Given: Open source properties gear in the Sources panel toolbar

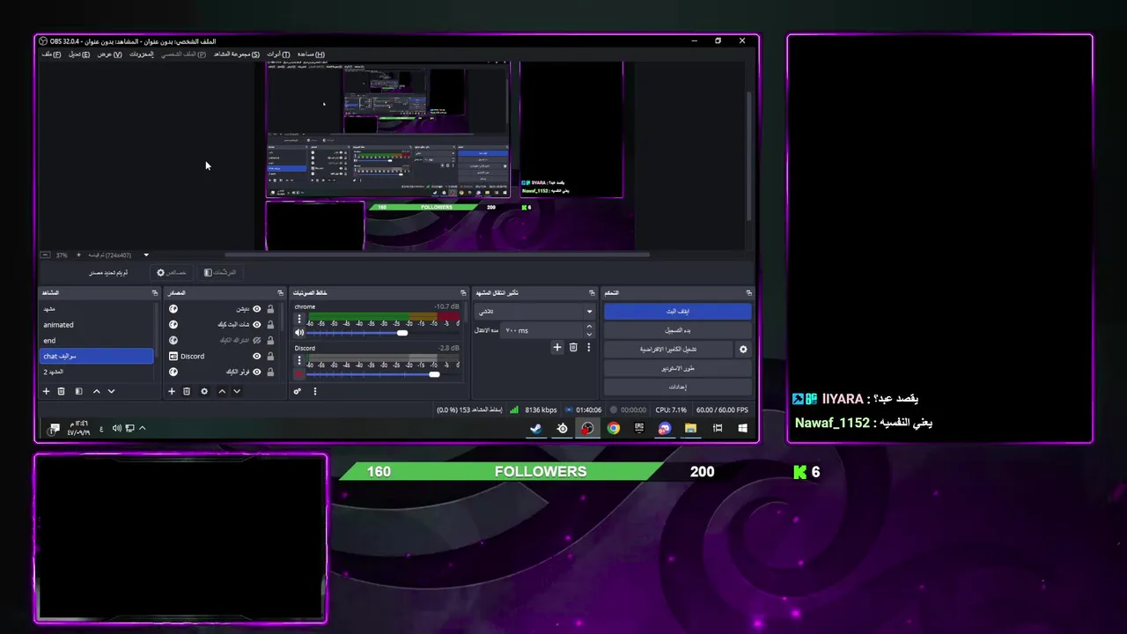Looking at the screenshot, I should (x=204, y=391).
